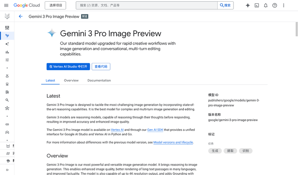Screen dimensions: 298x175
Task: Switch to the Documentation tab
Action: coord(99,80)
